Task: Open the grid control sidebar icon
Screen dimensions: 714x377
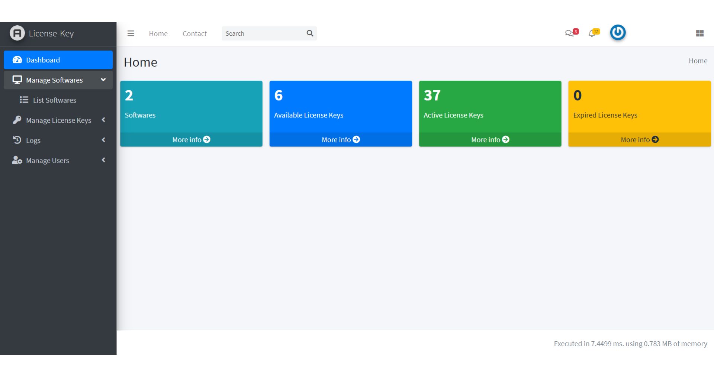Action: 699,33
